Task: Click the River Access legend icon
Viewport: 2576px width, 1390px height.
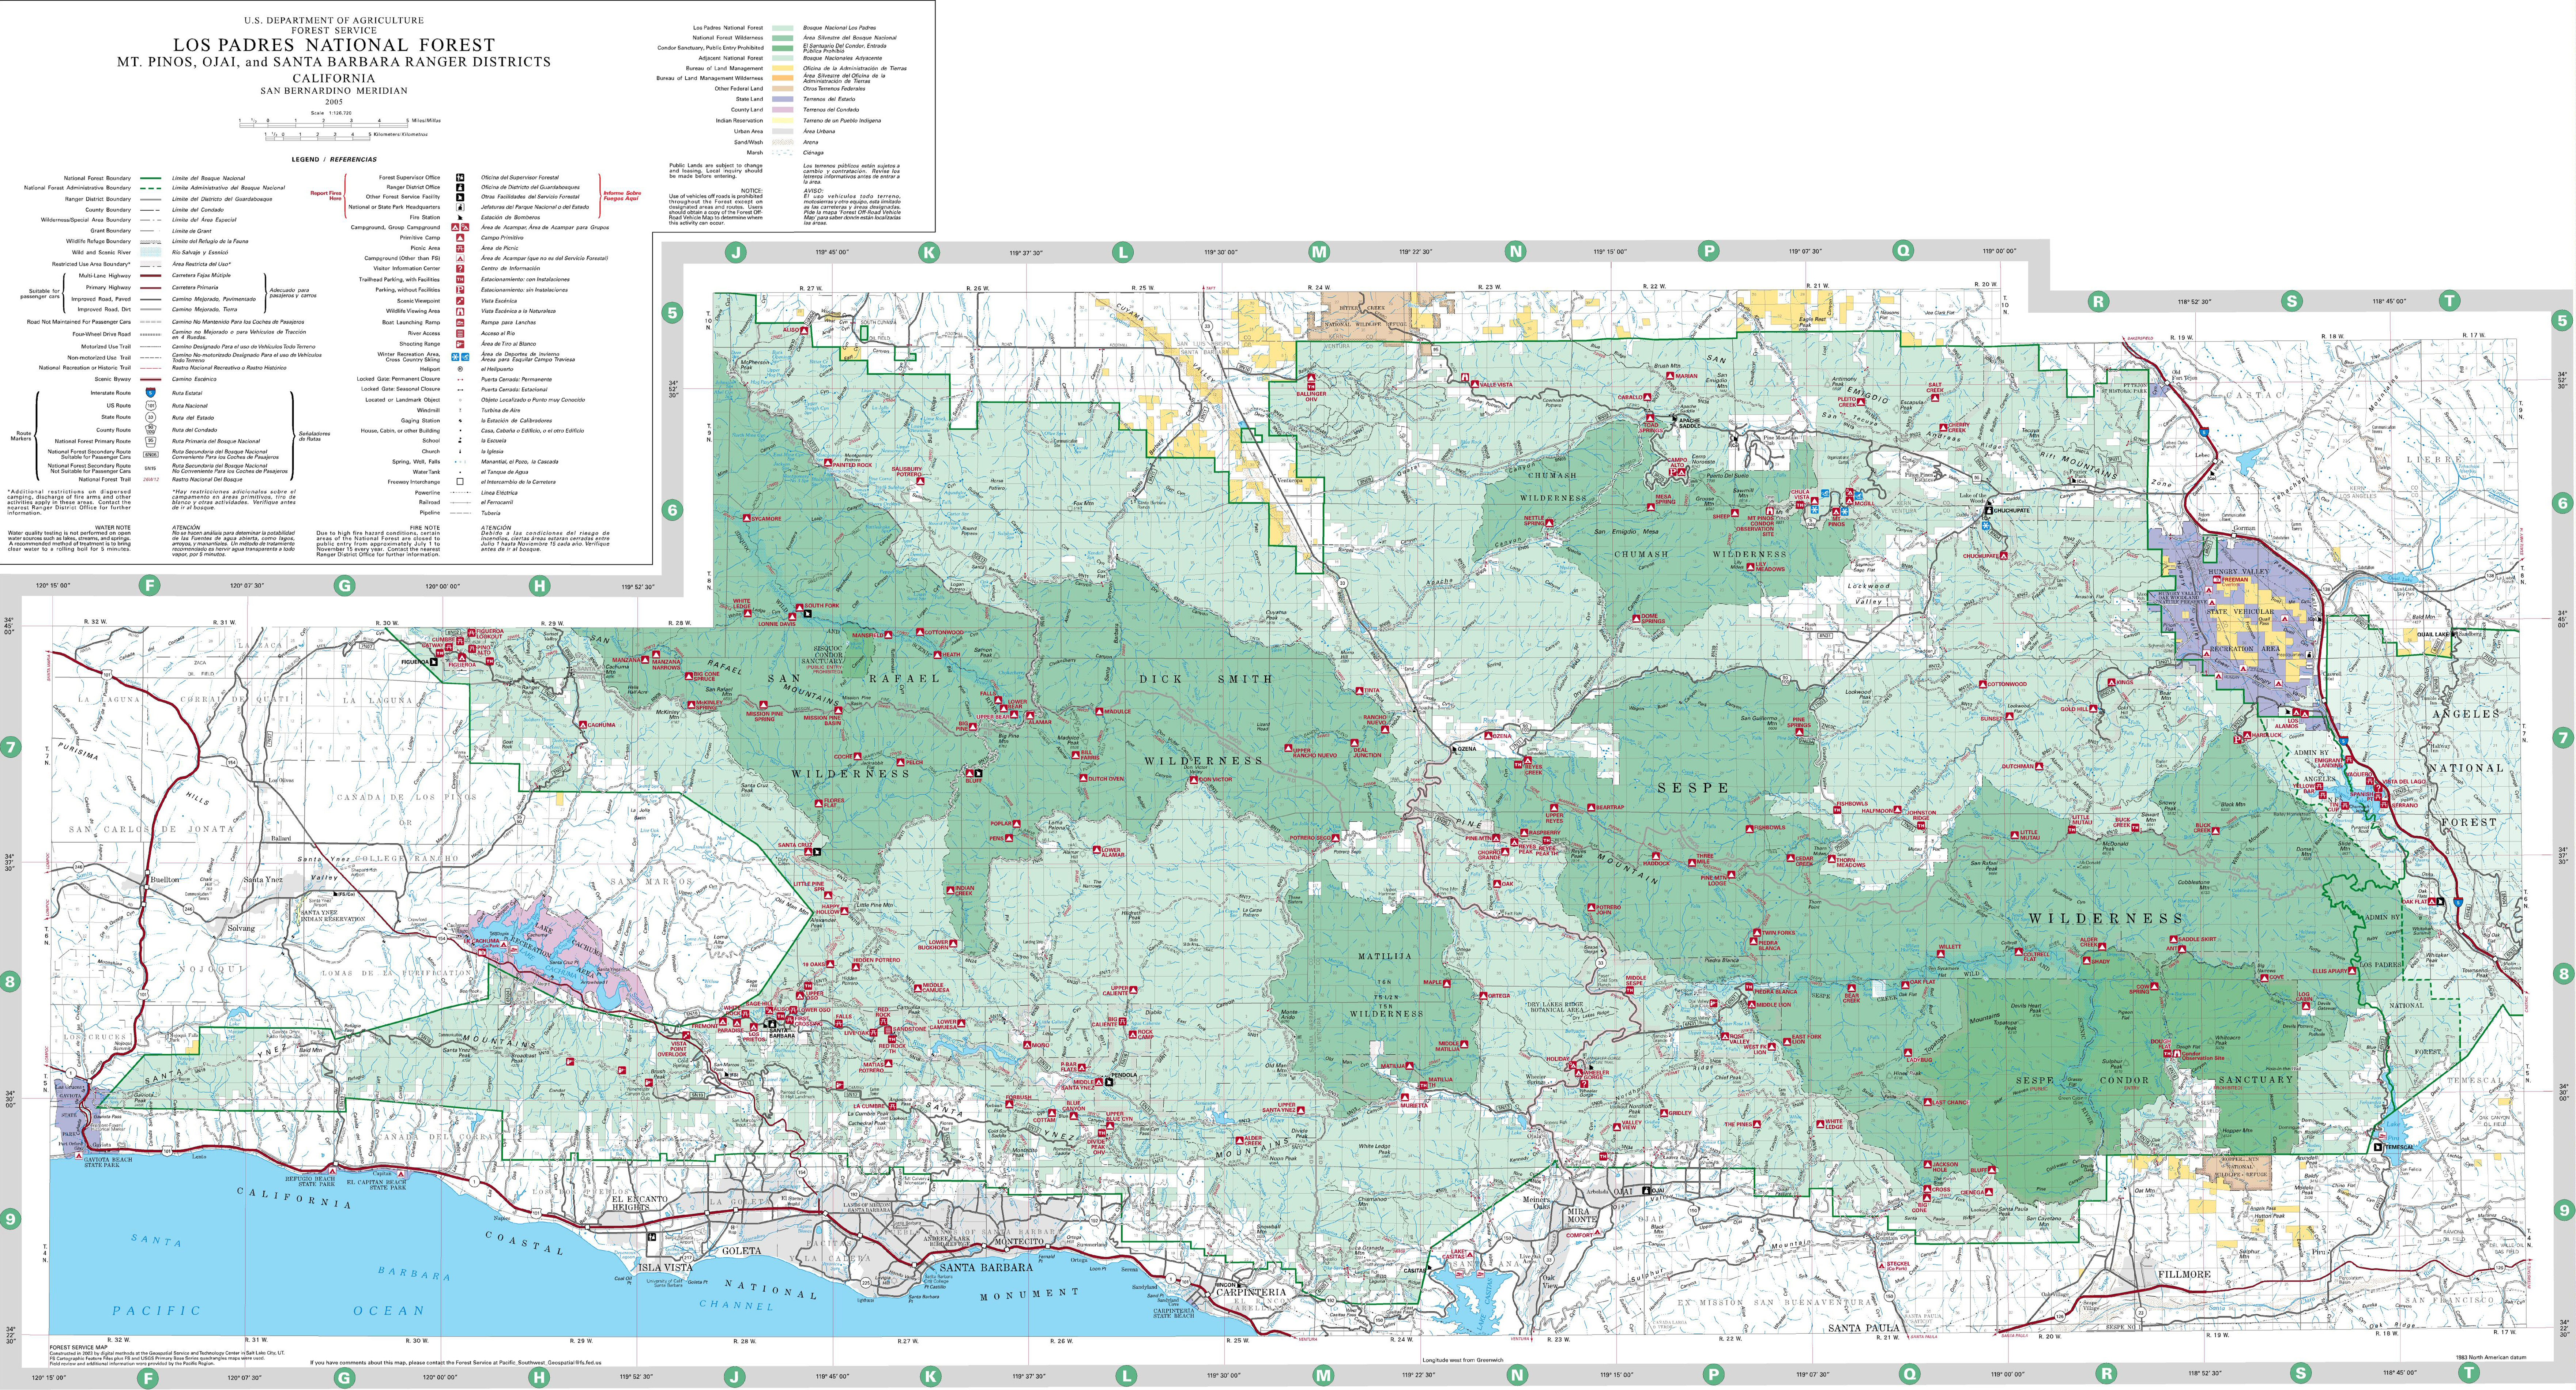Action: [x=460, y=334]
